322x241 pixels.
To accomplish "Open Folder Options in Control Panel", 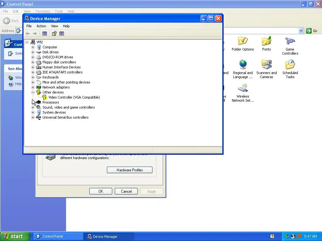I will [243, 44].
